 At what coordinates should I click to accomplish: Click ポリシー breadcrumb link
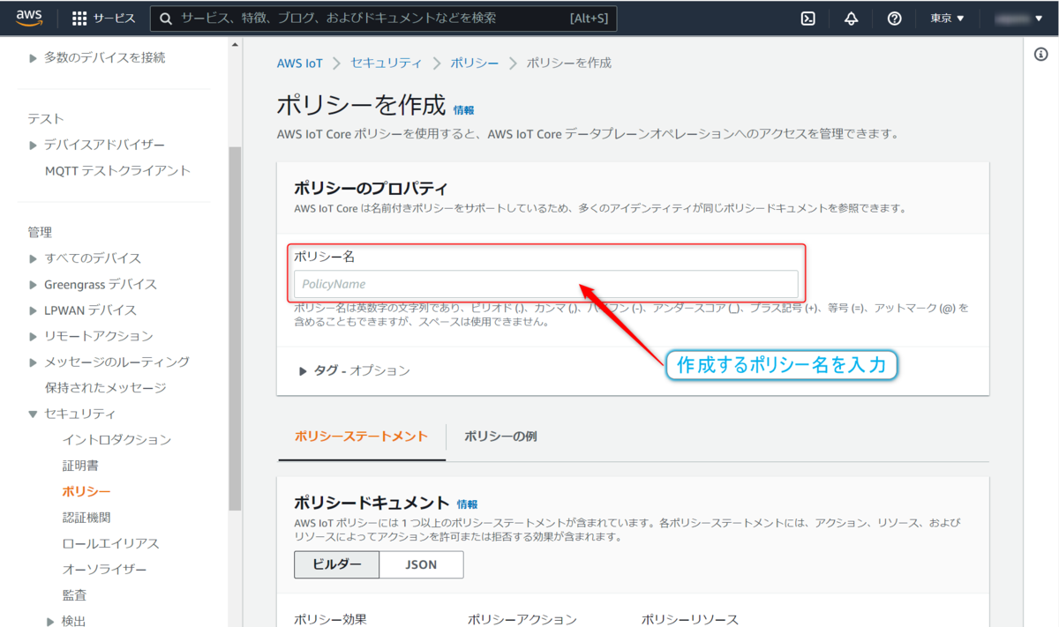[475, 63]
